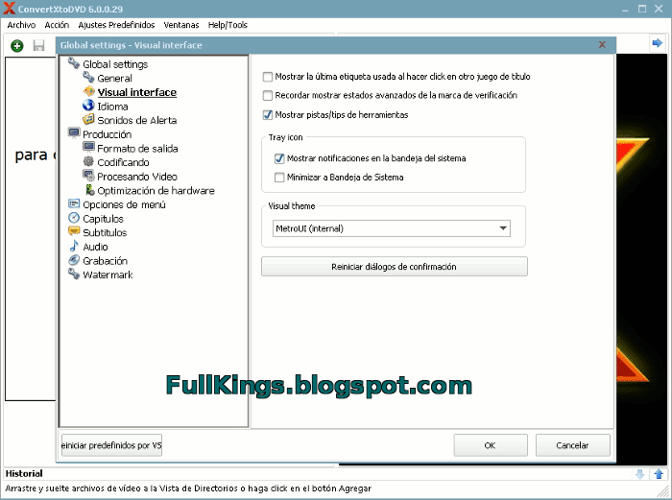Toggle Mostrar notificaciones en la bandeja checkbox
The width and height of the screenshot is (672, 500).
(279, 158)
